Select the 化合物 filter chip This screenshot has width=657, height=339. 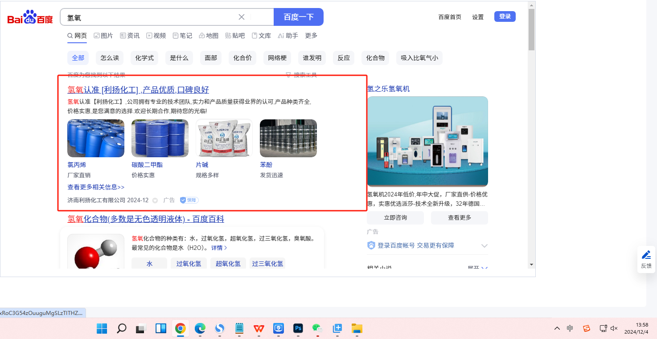coord(375,58)
